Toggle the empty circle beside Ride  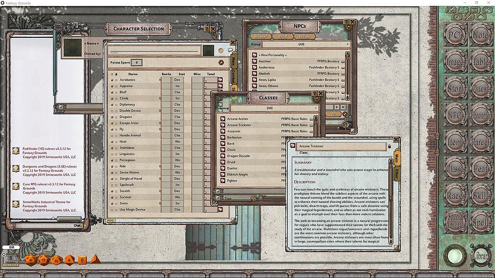coord(116,166)
